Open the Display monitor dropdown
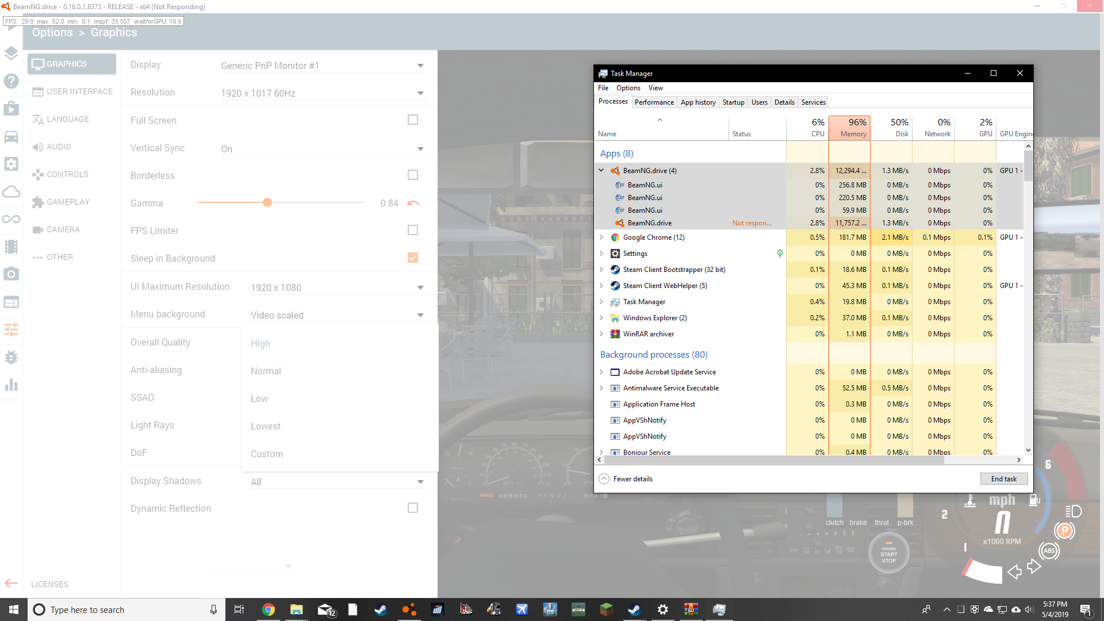The height and width of the screenshot is (621, 1104). [323, 66]
